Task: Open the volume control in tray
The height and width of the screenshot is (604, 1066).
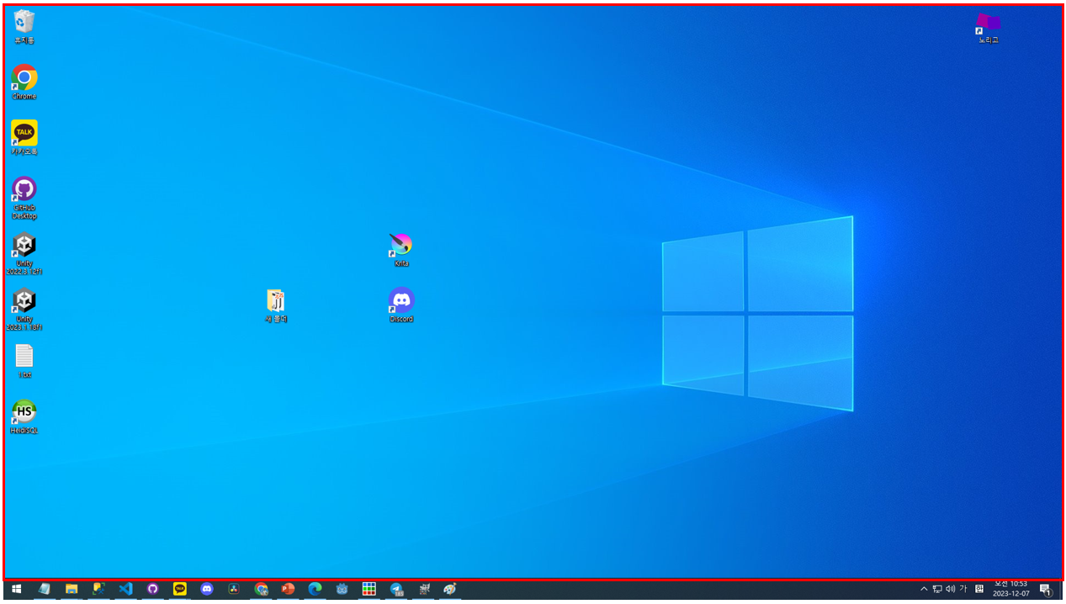Action: pyautogui.click(x=950, y=589)
